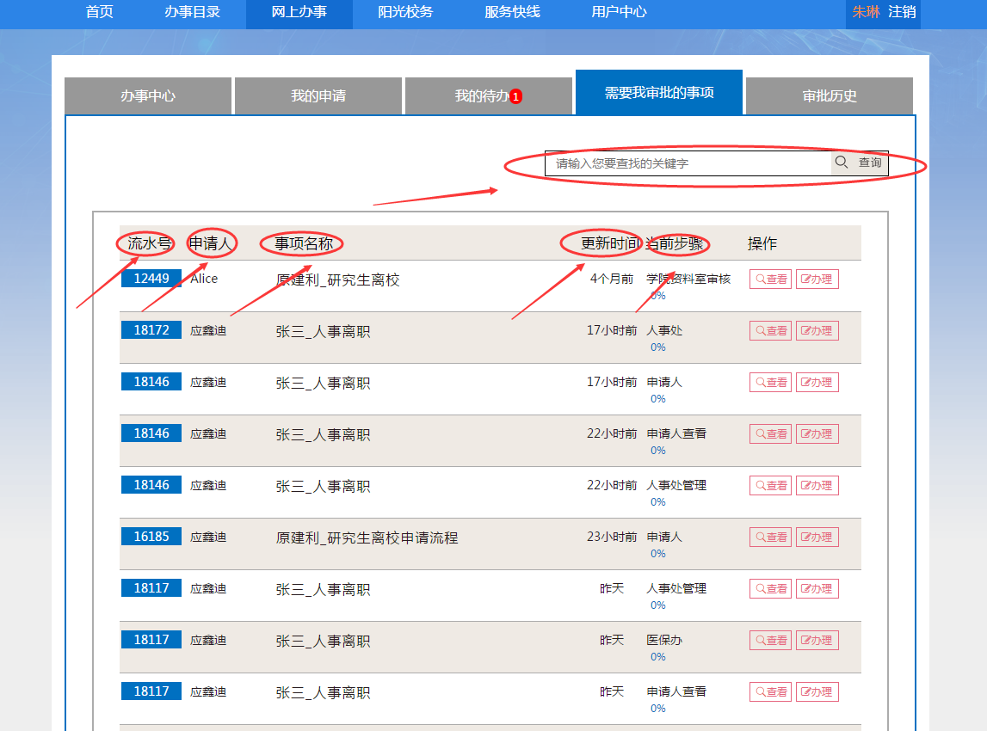View the 16185 研究生离校申请流程 entry
The width and height of the screenshot is (987, 731).
point(770,537)
